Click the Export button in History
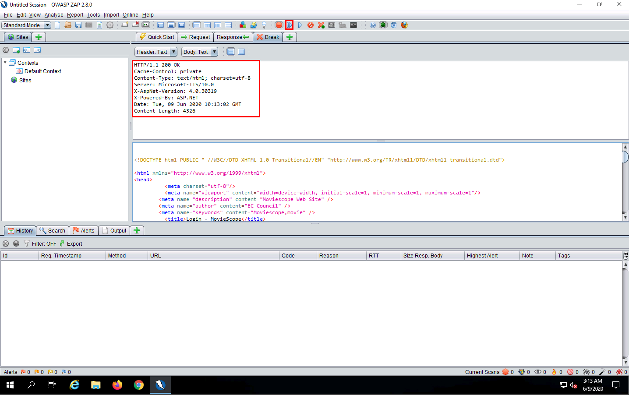This screenshot has width=629, height=395. click(x=71, y=243)
